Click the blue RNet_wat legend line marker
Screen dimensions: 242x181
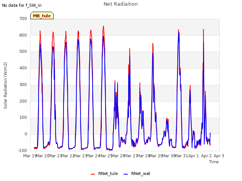click(x=126, y=174)
